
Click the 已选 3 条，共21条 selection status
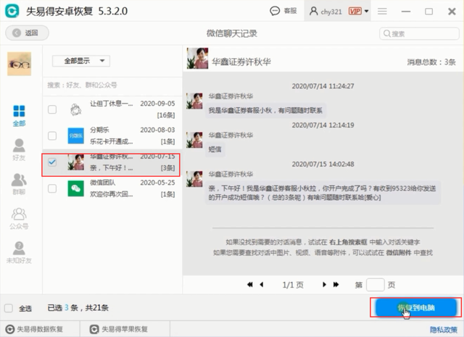click(x=78, y=308)
